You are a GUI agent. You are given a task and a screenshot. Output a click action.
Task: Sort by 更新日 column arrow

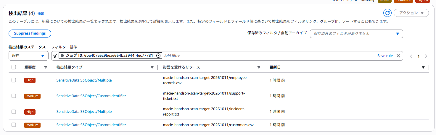click(423, 67)
